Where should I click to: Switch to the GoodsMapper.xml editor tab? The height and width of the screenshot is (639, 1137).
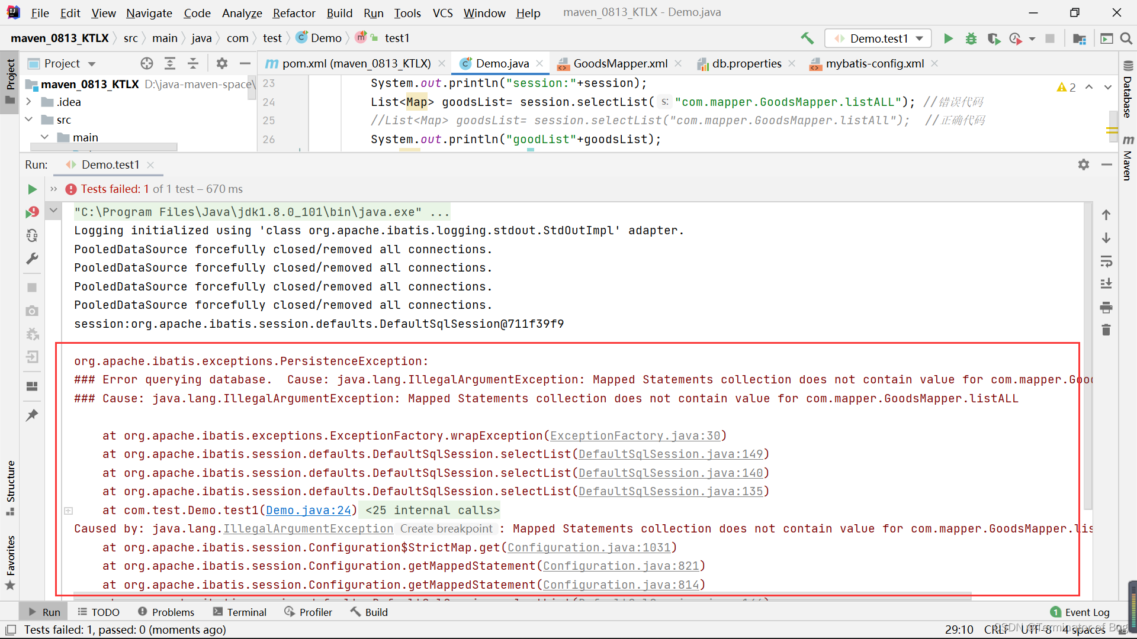(x=619, y=63)
